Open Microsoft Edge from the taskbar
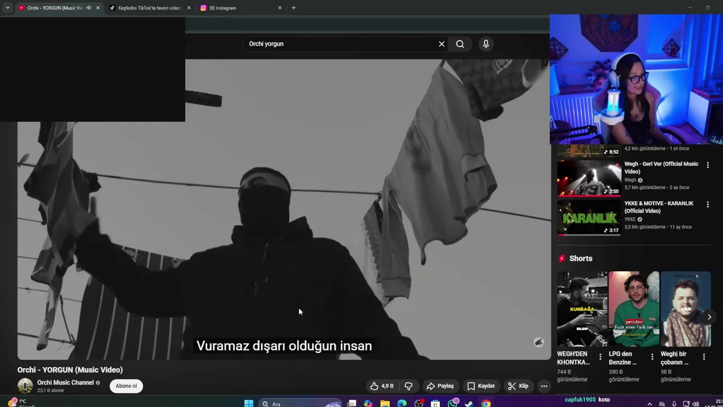Viewport: 723px width, 407px height. pos(402,403)
